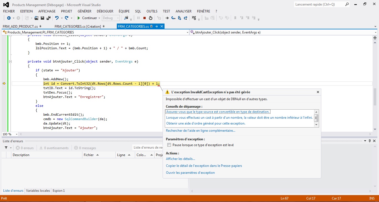Click the Step Out icon

coord(185,18)
